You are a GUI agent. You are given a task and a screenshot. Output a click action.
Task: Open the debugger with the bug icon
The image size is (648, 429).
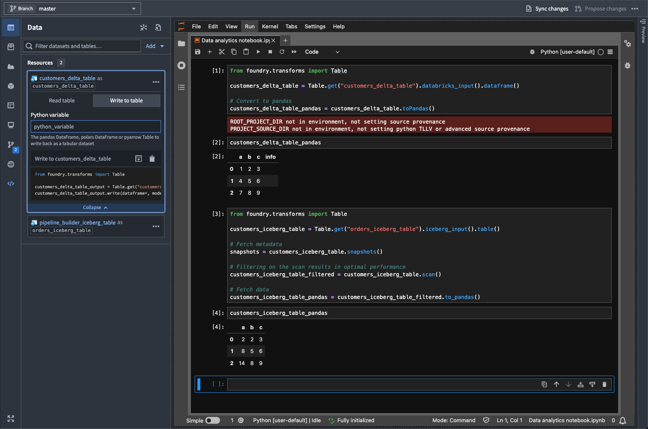[532, 52]
